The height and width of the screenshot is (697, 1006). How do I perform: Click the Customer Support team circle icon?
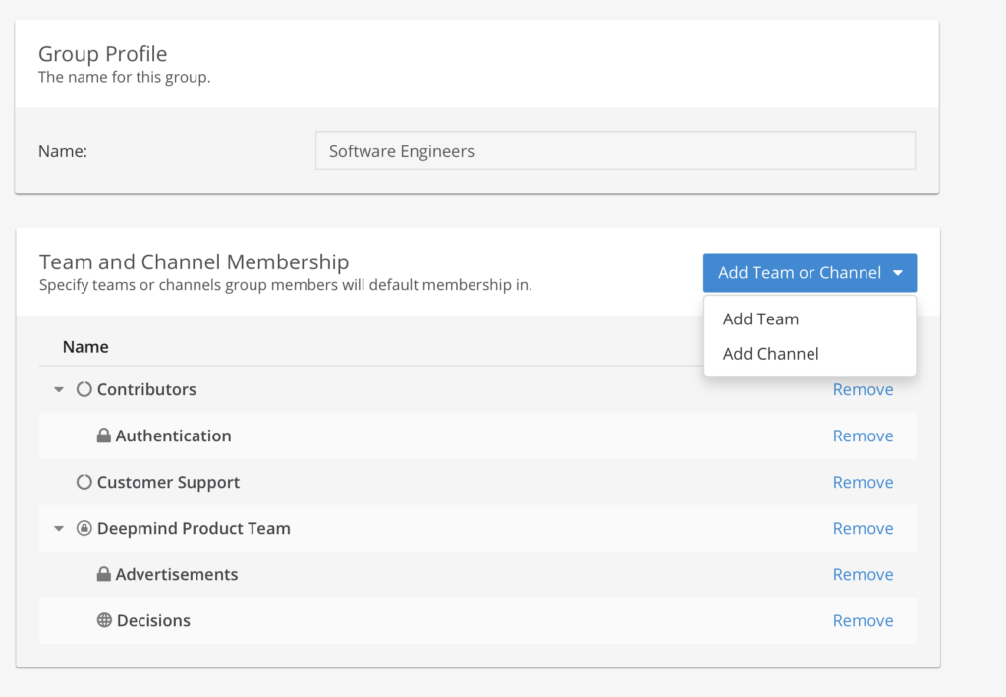point(84,482)
